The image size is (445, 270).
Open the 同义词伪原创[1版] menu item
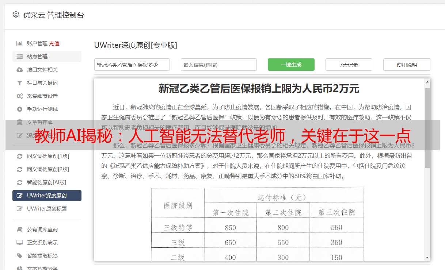coord(48,156)
